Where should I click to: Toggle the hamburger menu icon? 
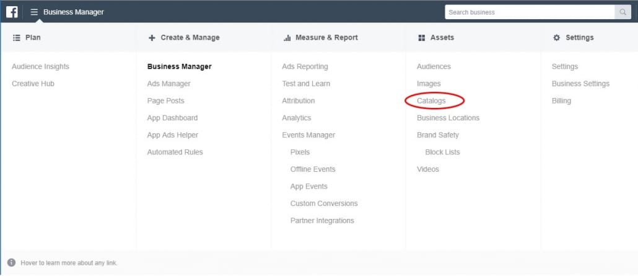34,12
